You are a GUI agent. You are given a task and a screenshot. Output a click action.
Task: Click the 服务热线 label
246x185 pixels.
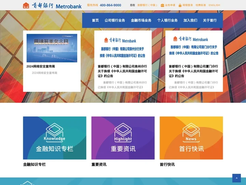(93, 5)
